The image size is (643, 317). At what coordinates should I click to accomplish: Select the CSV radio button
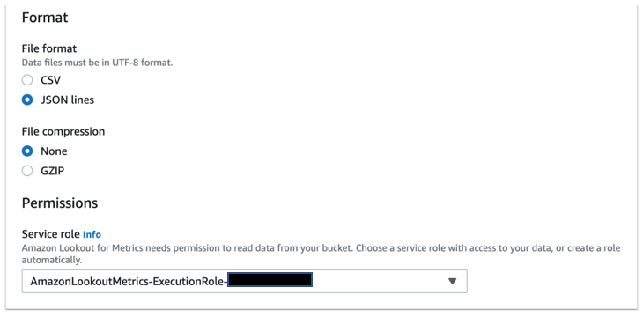27,80
